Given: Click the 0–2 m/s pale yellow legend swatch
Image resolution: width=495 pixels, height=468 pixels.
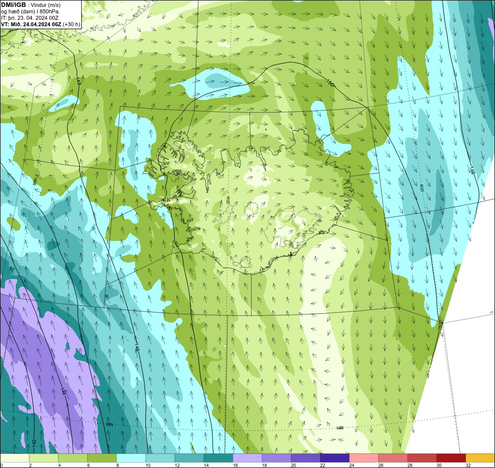Looking at the screenshot, I should pos(14,458).
